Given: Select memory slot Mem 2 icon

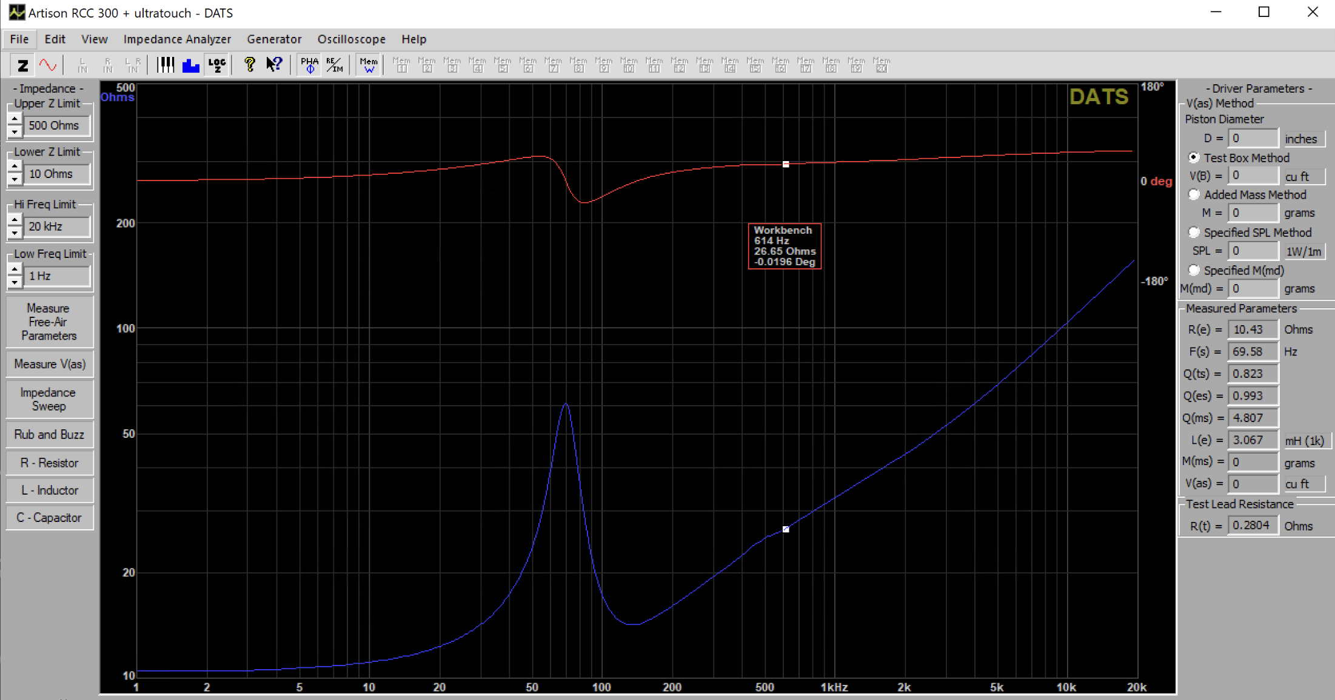Looking at the screenshot, I should pos(427,65).
